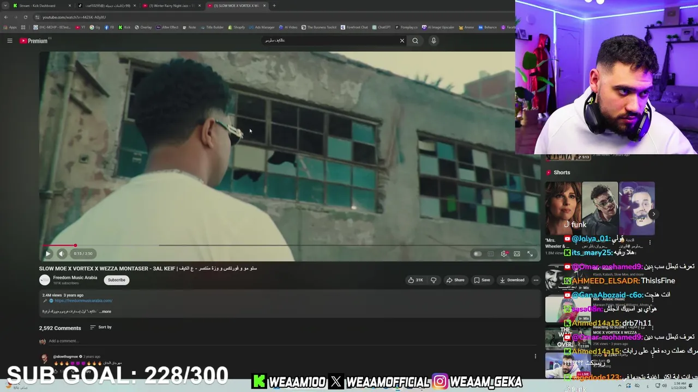698x392 pixels.
Task: Go back with the browser back arrow
Action: [x=5, y=17]
